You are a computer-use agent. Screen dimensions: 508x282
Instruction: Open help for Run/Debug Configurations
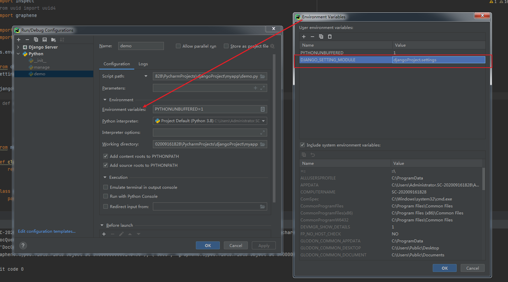[23, 246]
